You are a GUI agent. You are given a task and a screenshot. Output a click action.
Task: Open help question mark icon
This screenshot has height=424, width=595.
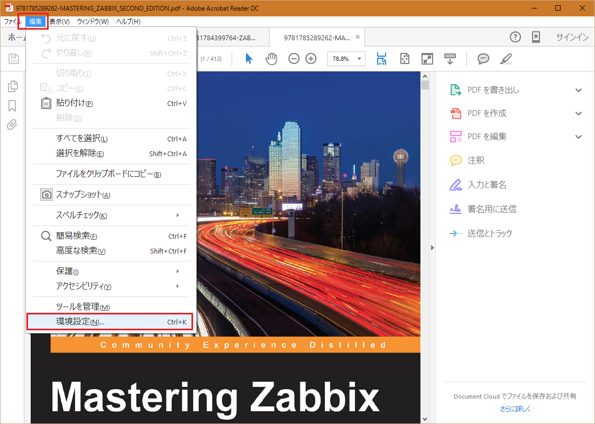click(x=515, y=37)
